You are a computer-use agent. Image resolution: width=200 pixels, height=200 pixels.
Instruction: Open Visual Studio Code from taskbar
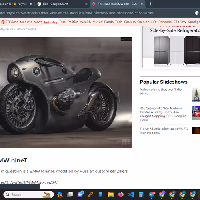click(x=131, y=194)
